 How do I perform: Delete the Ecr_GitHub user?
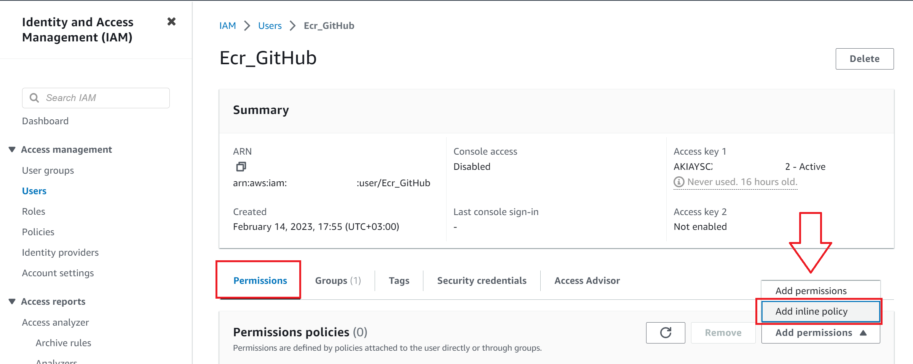pyautogui.click(x=864, y=59)
